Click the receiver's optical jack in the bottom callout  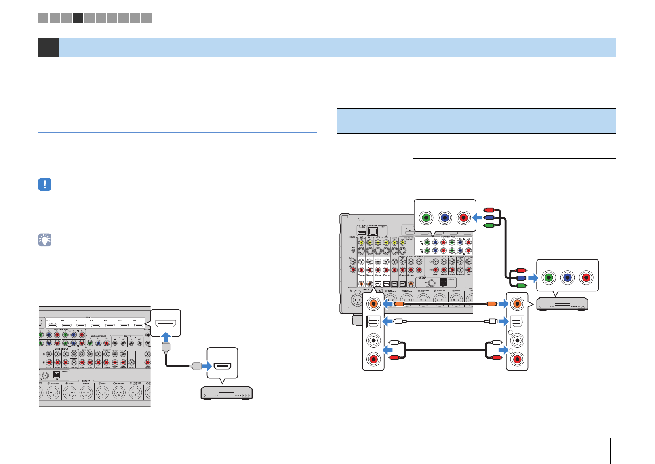374,322
